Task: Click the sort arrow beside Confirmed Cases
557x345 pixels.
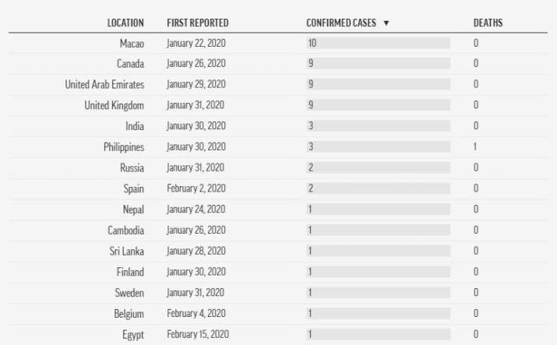Action: [x=386, y=23]
